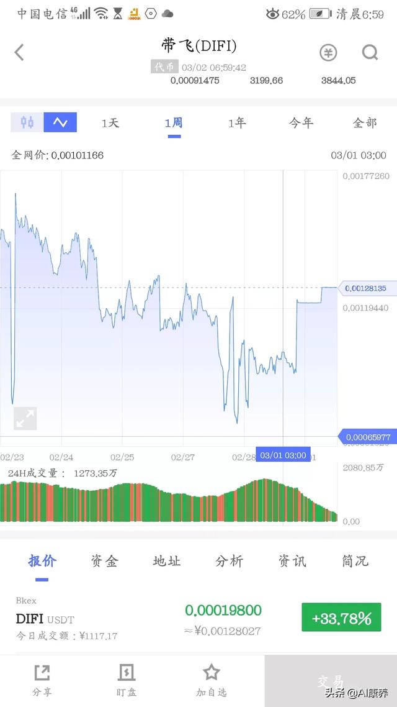Switch to candlestick chart view
Screen dimensions: 397x707
26,122
